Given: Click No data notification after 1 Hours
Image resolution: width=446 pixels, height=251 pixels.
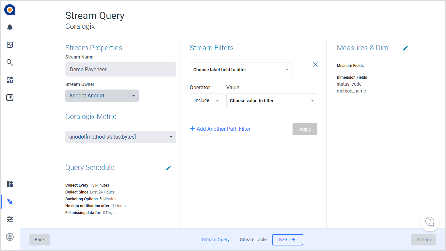Looking at the screenshot, I should [x=95, y=206].
